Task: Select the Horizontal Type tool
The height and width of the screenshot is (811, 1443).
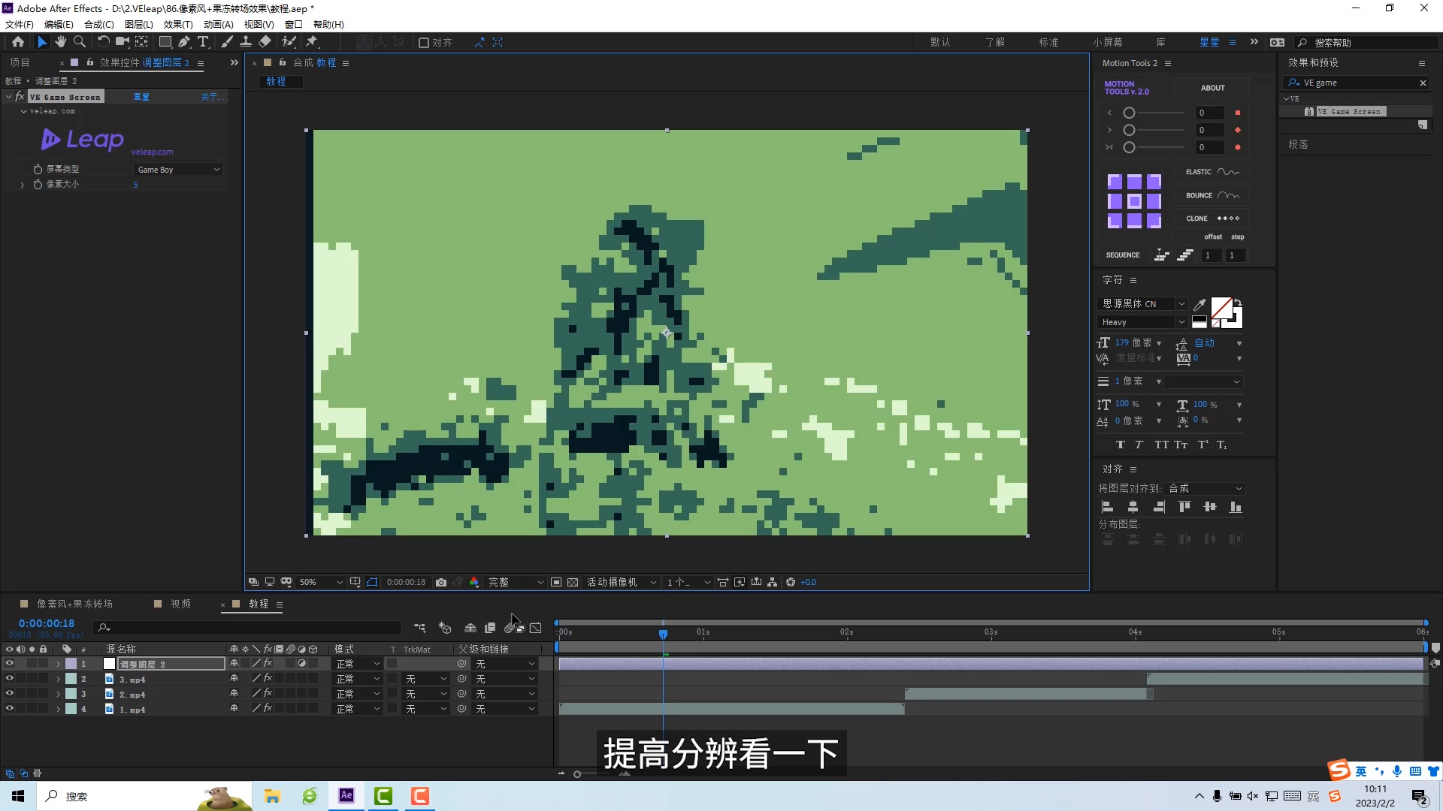Action: pos(203,42)
